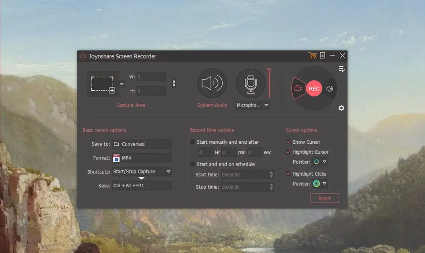Expand the capture area preset dropdown arrow
425x253 pixels.
[122, 84]
